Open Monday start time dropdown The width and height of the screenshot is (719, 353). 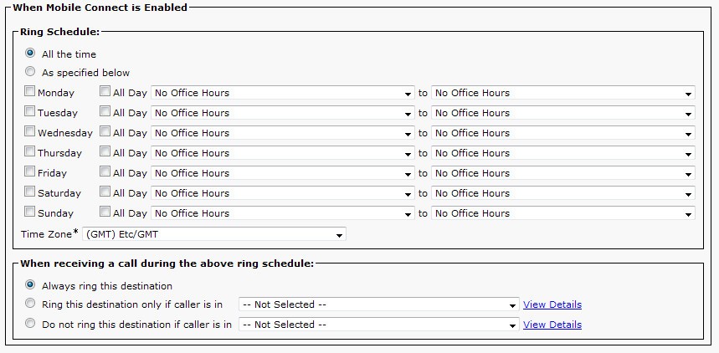tap(283, 93)
